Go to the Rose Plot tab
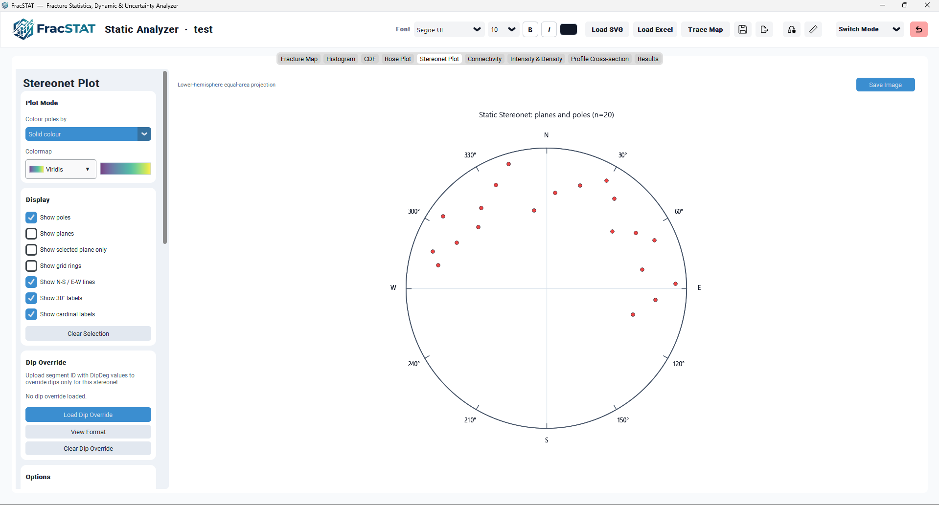 click(x=398, y=59)
